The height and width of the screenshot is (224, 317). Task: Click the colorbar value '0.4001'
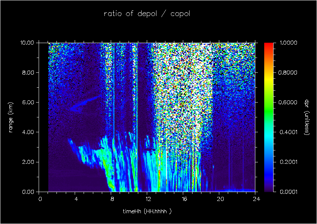288,132
